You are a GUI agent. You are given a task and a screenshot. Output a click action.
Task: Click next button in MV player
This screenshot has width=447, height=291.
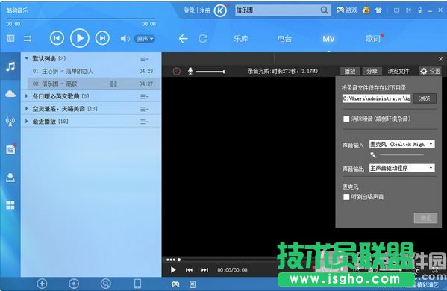pyautogui.click(x=204, y=269)
